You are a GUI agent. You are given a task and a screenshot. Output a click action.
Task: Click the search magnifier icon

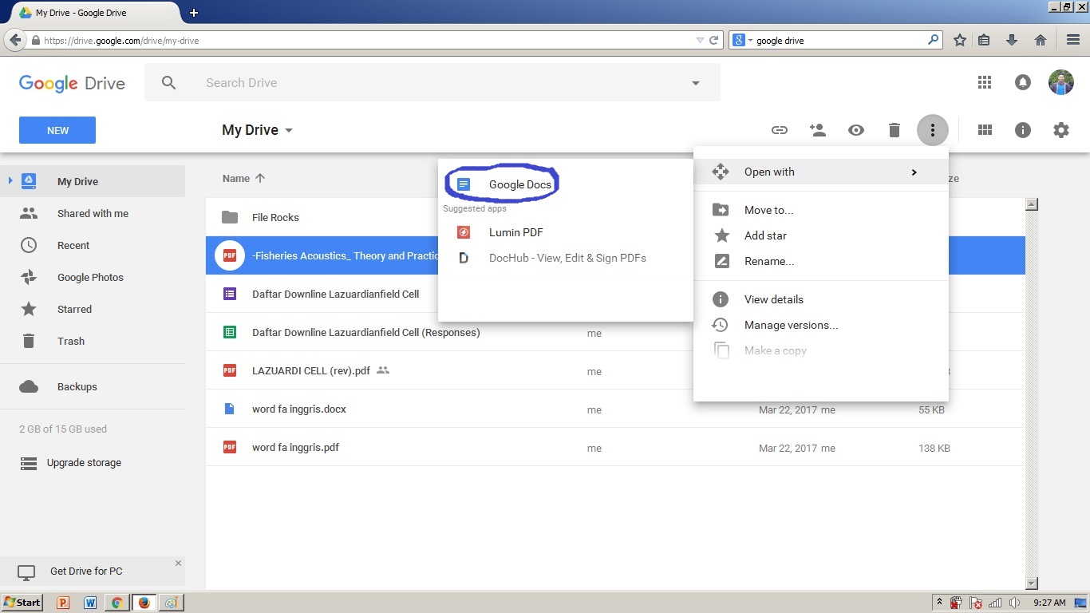(x=168, y=82)
